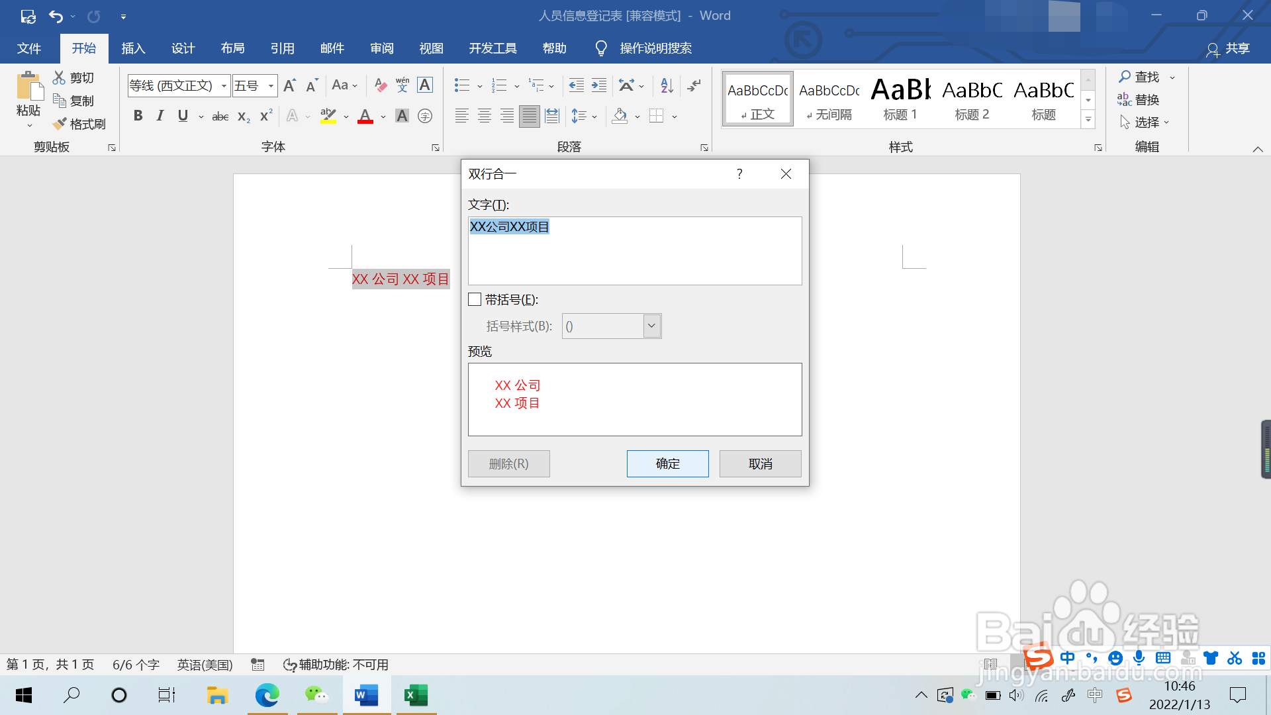Screen dimensions: 1271x715
Task: Switch to the 布局 ribbon tab
Action: (x=232, y=48)
